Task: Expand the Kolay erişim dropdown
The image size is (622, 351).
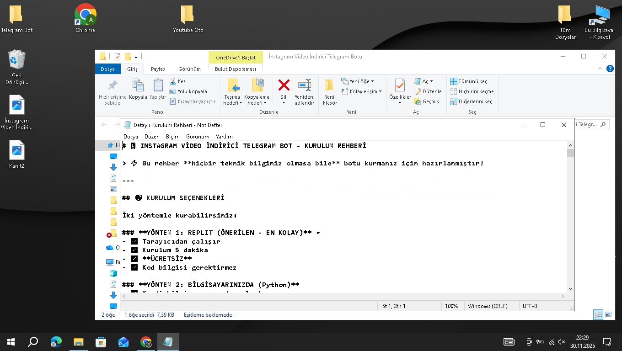Action: click(x=362, y=91)
